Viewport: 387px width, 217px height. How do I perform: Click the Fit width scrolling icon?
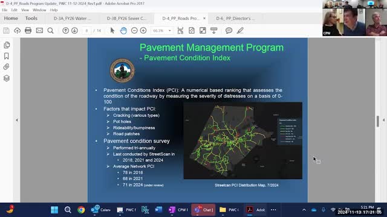180,31
